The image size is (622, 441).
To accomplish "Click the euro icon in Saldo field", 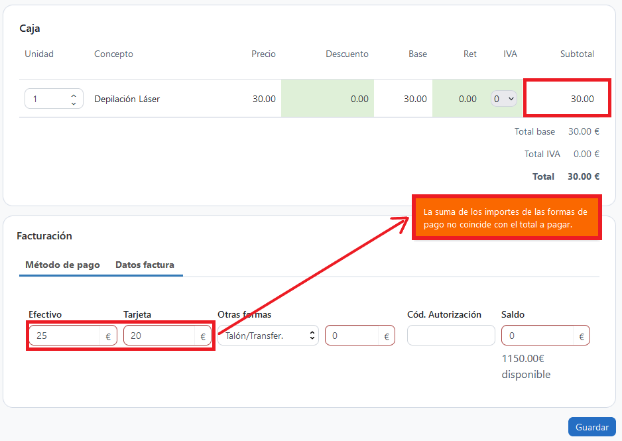I will tap(582, 336).
